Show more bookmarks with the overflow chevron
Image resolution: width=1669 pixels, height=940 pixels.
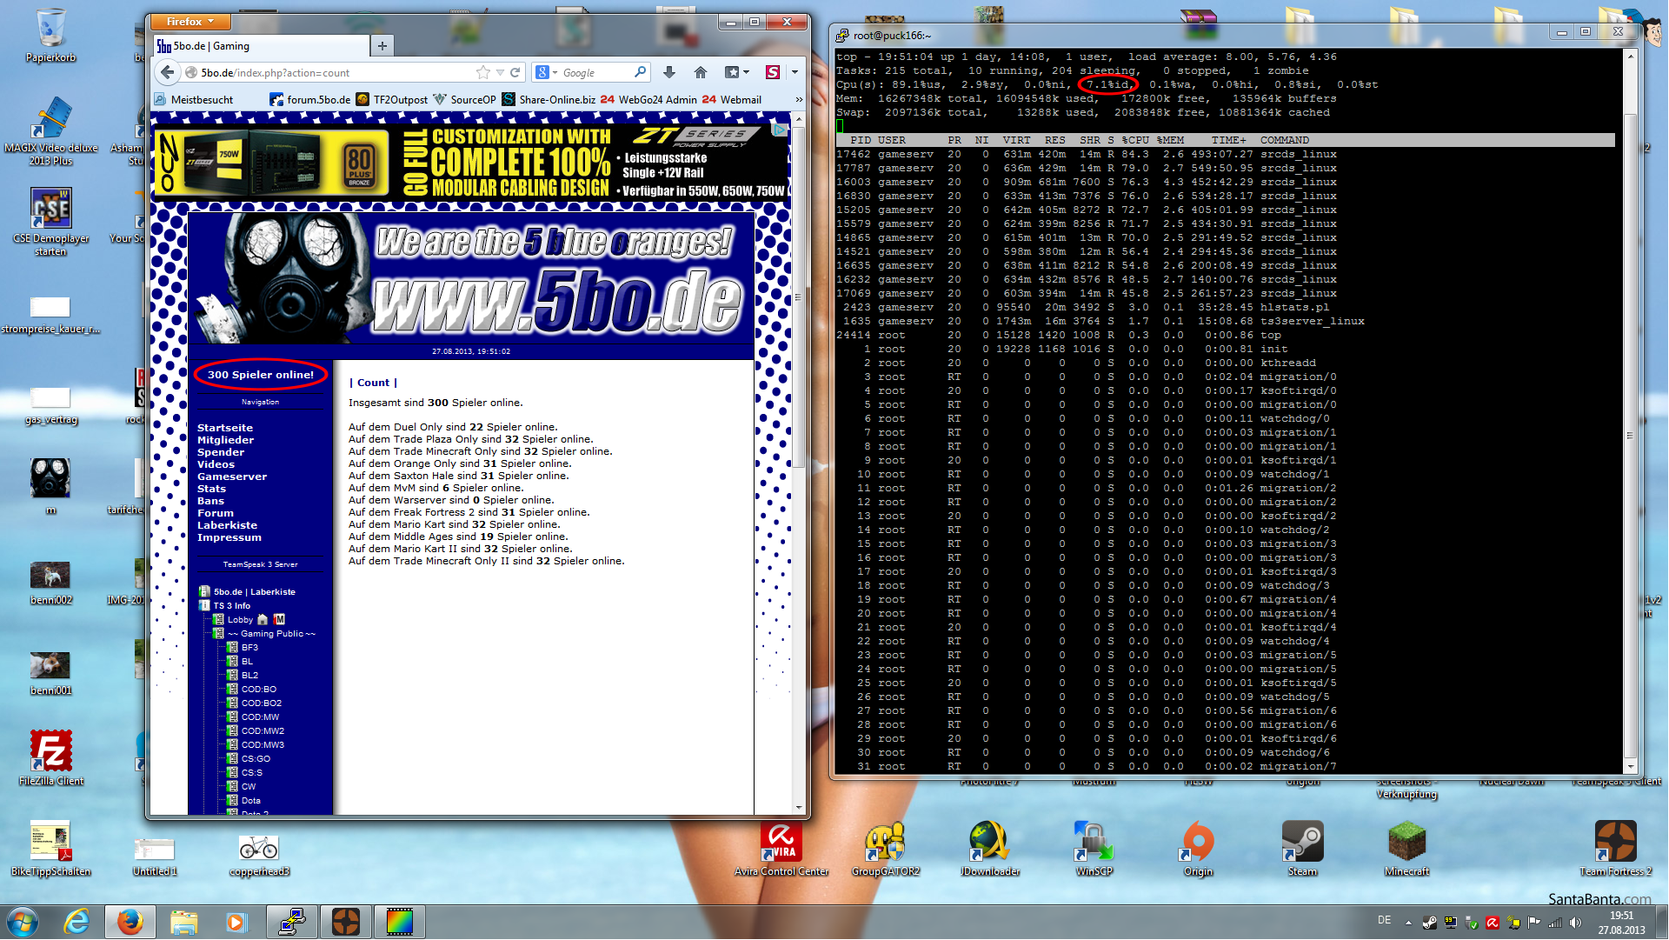799,100
